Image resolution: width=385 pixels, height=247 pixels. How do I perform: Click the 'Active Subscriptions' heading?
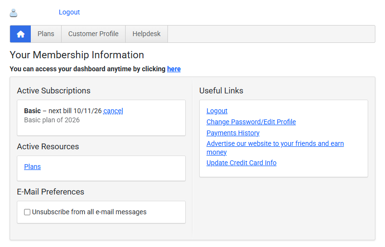click(x=53, y=91)
